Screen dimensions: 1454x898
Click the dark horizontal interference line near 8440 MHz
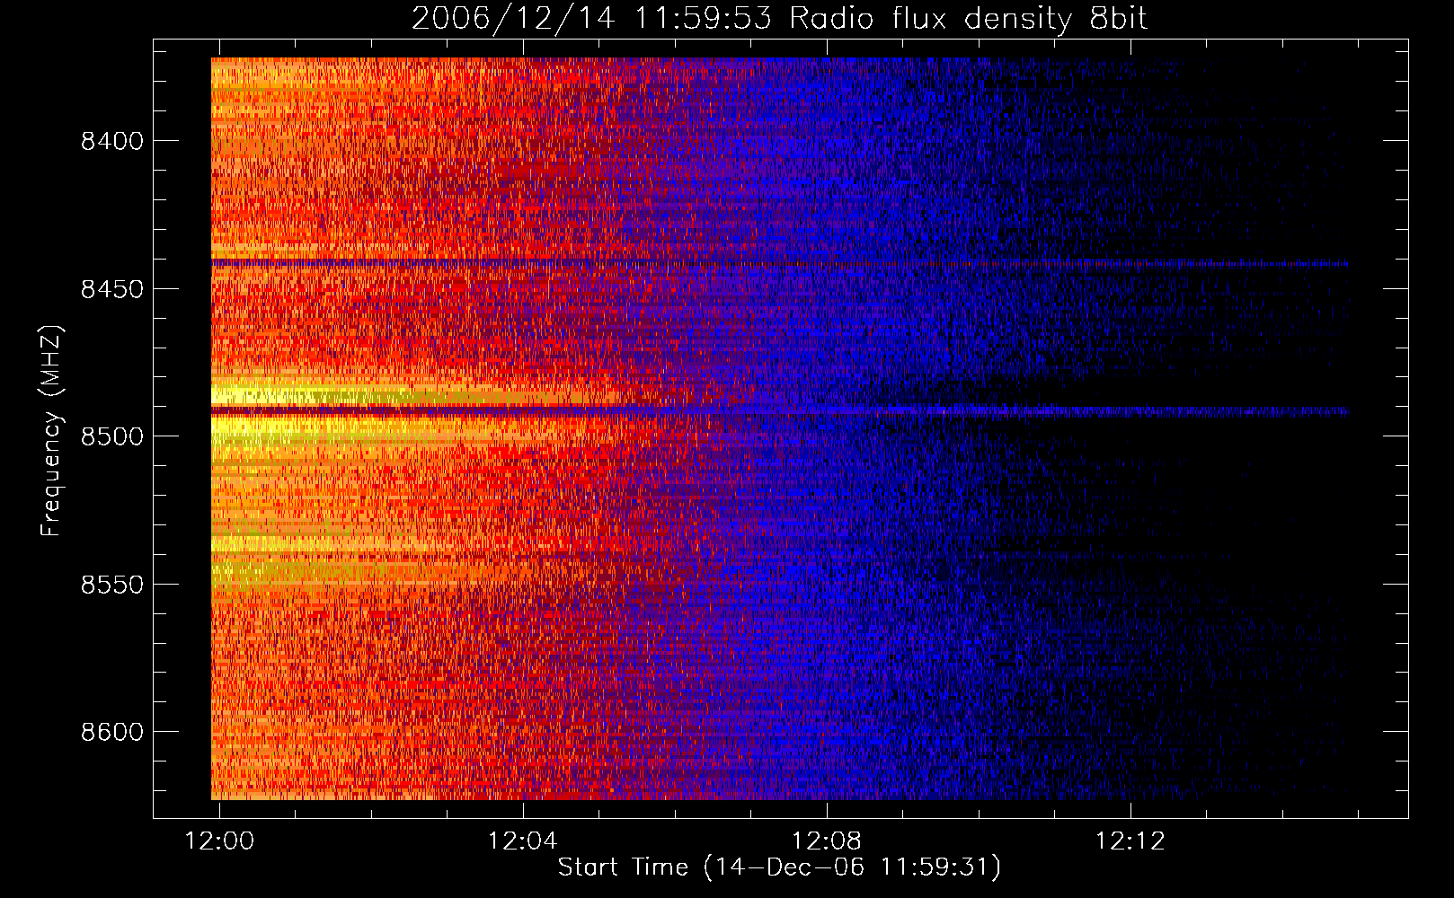(780, 263)
